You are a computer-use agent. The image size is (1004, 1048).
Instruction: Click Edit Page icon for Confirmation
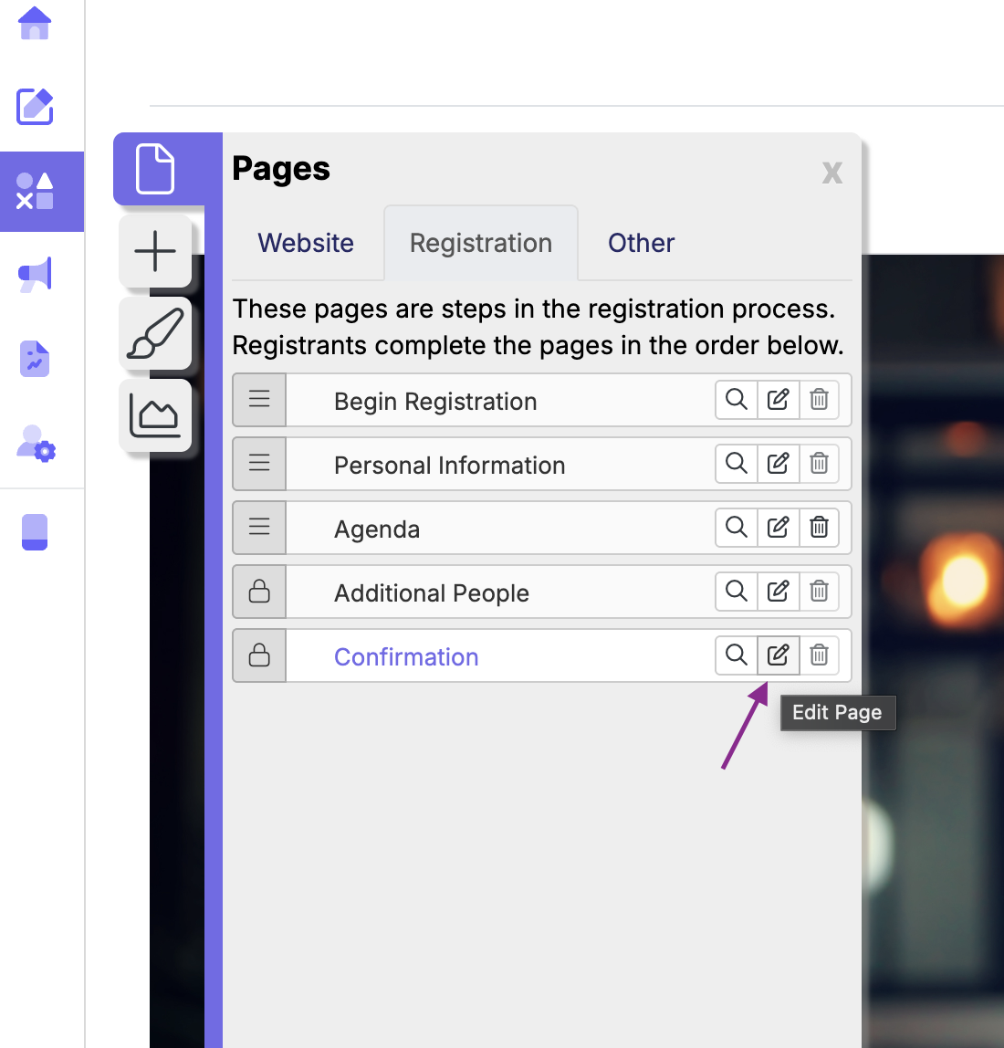pyautogui.click(x=778, y=655)
